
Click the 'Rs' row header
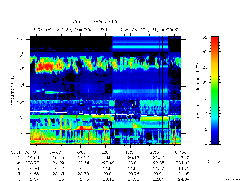point(18,158)
